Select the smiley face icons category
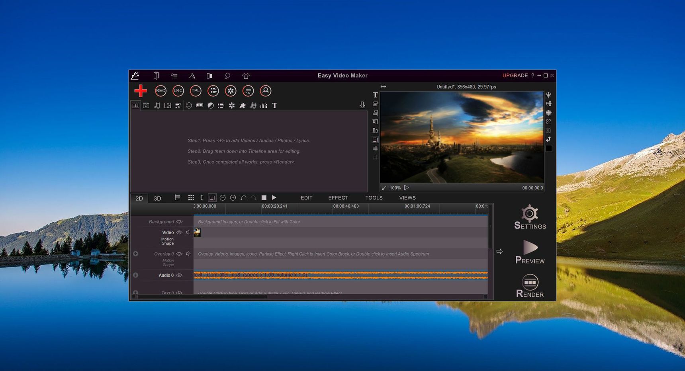This screenshot has width=685, height=371. [189, 105]
